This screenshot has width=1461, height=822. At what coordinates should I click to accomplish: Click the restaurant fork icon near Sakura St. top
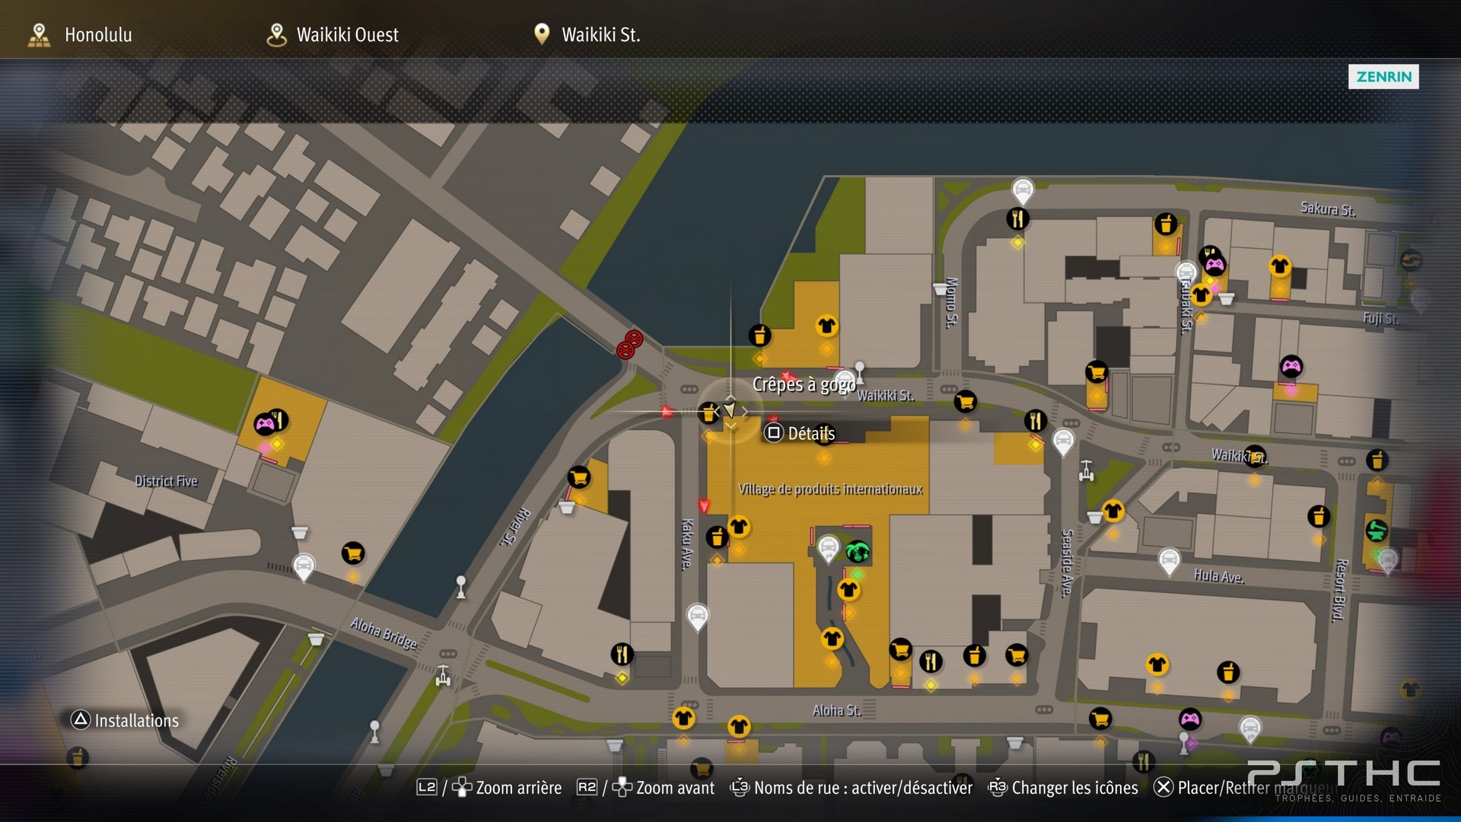(x=1017, y=219)
